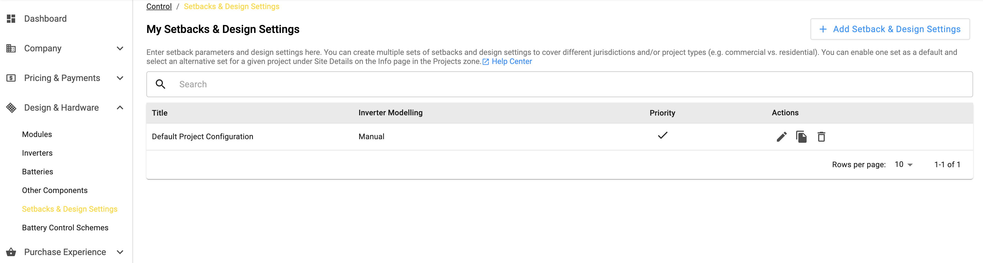Viewport: 983px width, 263px height.
Task: Collapse the Design & Hardware chevron
Action: pos(120,108)
